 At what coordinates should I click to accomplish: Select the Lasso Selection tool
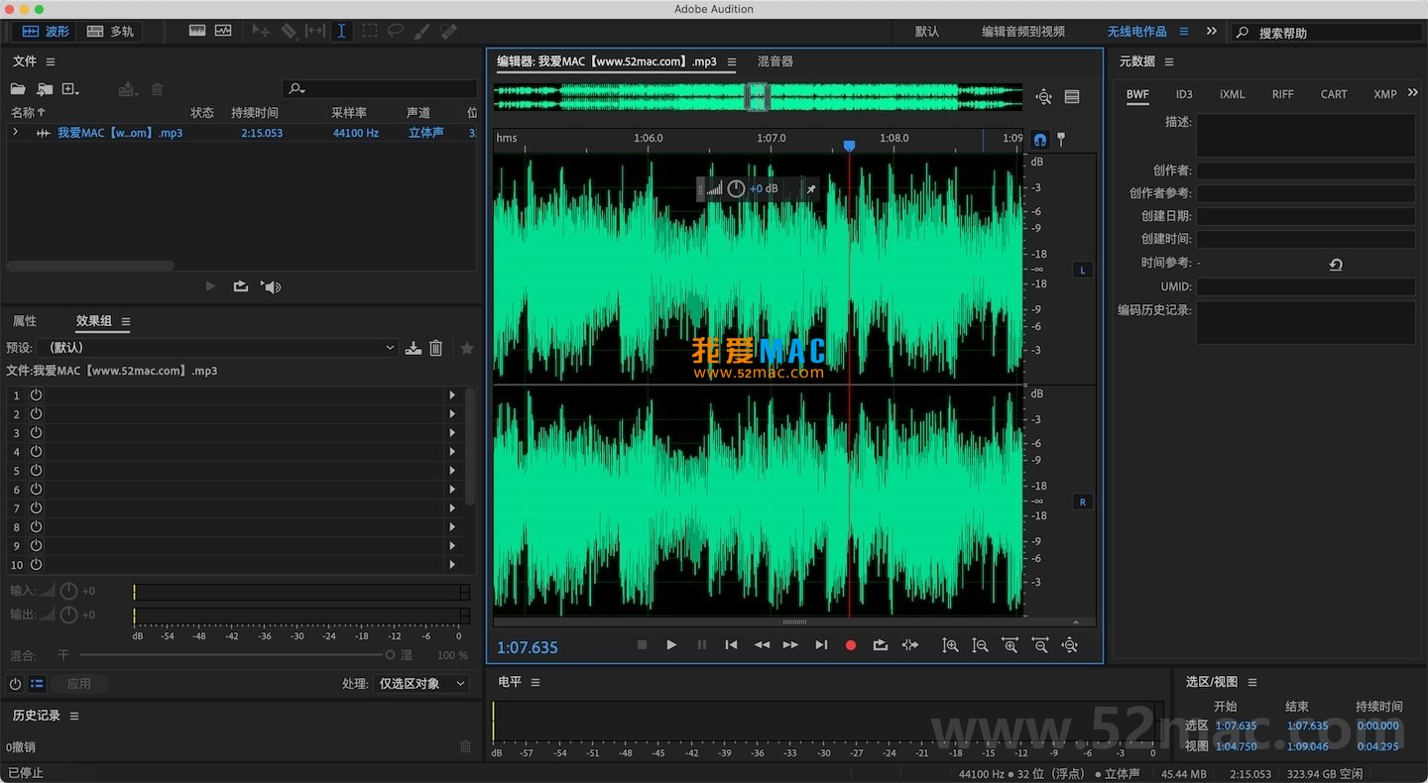tap(395, 31)
